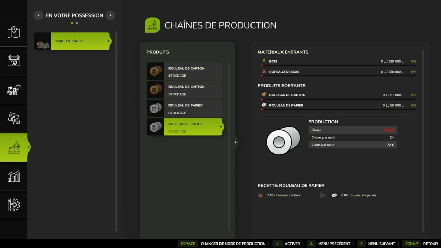Go to previous category left arrow
The height and width of the screenshot is (248, 441).
click(x=38, y=15)
